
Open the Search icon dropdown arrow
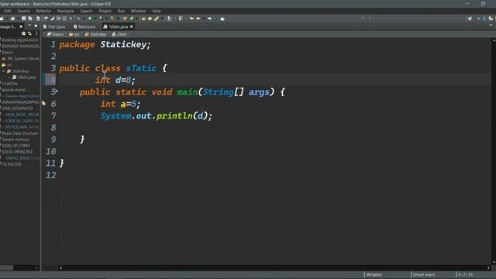(x=162, y=19)
